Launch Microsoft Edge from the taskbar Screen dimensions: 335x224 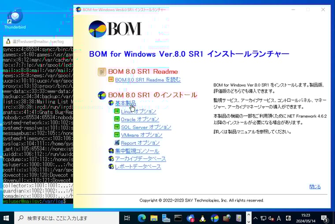tap(141, 218)
